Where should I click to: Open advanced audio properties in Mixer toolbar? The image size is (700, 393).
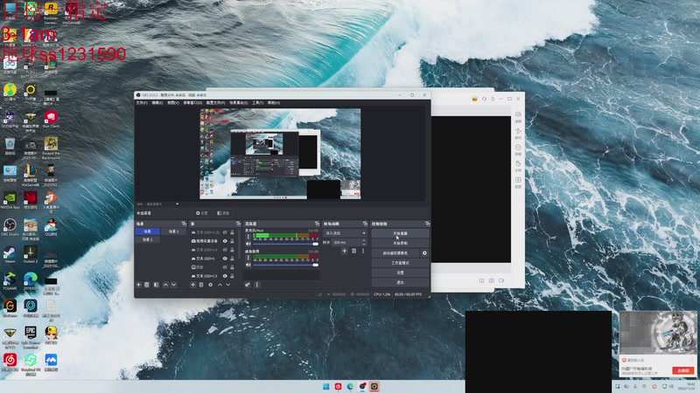248,285
